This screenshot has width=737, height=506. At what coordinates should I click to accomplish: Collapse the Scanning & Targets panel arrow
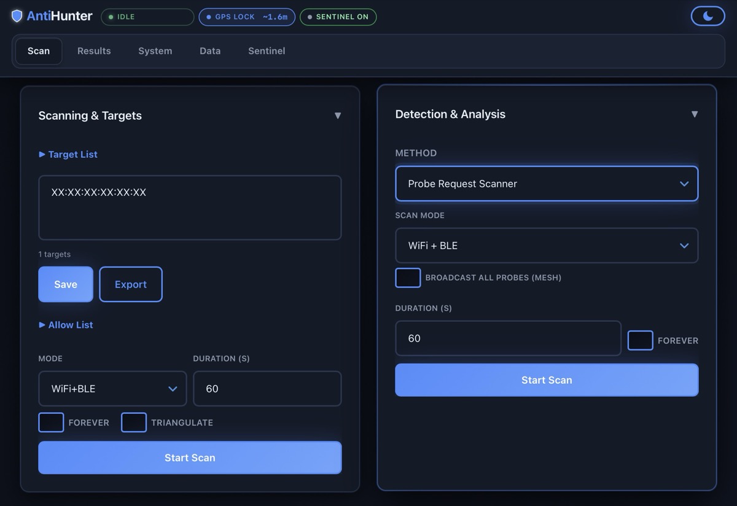(337, 115)
